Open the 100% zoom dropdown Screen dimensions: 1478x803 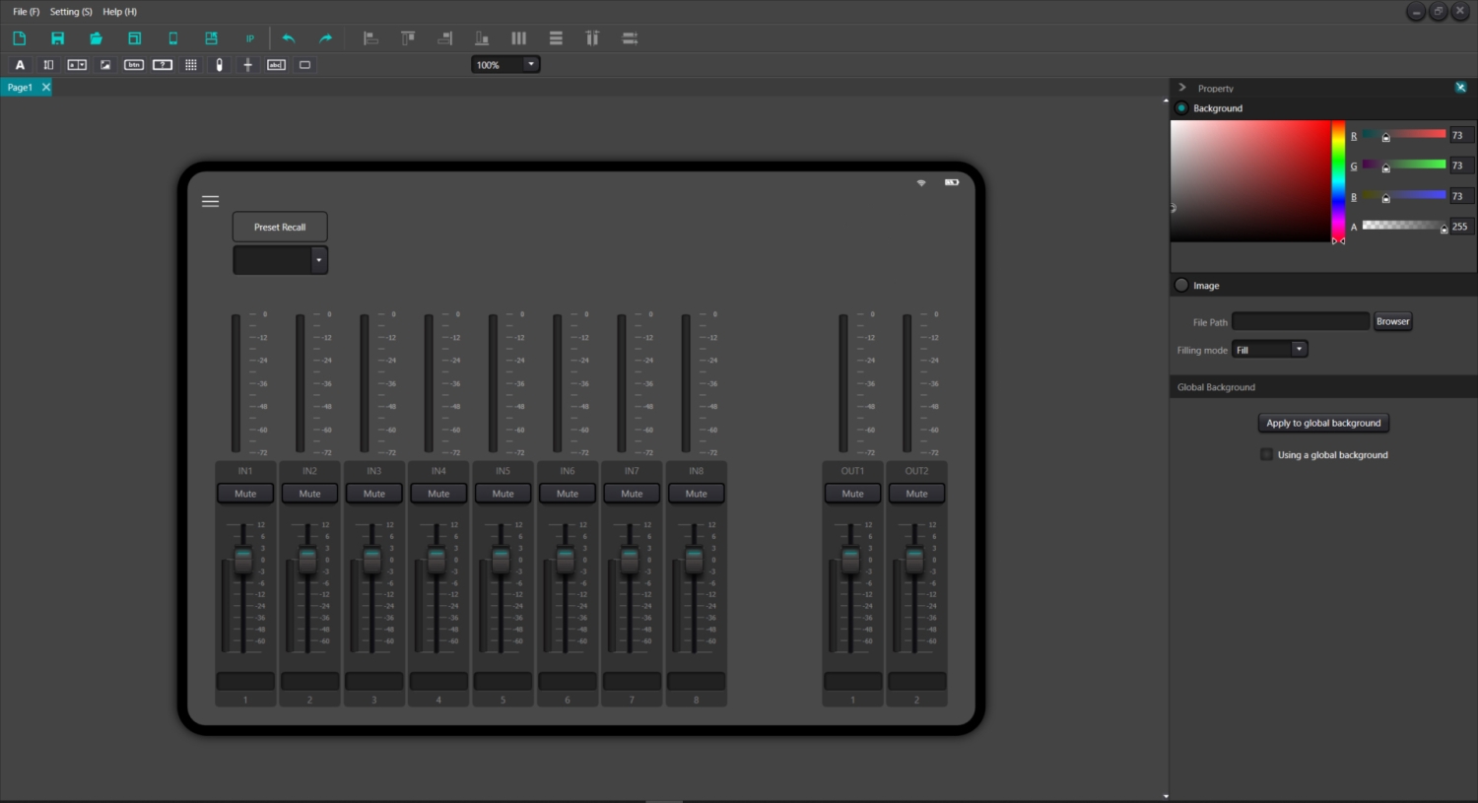point(531,64)
